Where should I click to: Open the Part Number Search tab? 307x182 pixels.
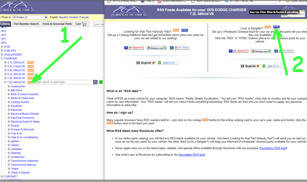(x=26, y=24)
